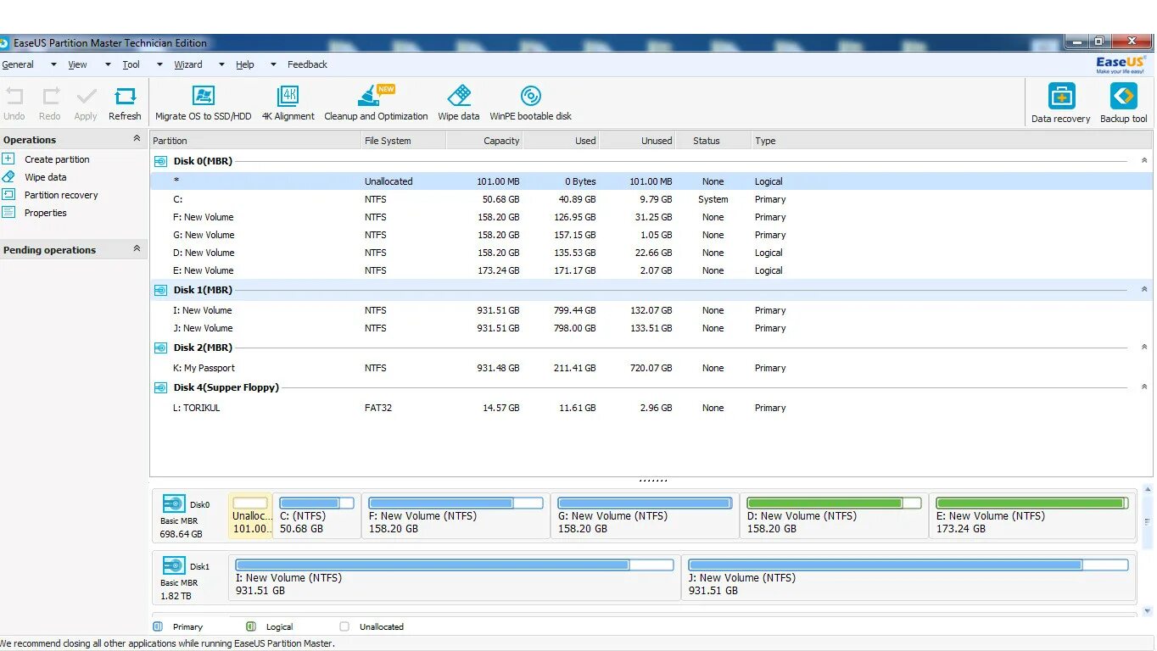Click the Partition recovery link
The image size is (1157, 651).
click(x=61, y=195)
